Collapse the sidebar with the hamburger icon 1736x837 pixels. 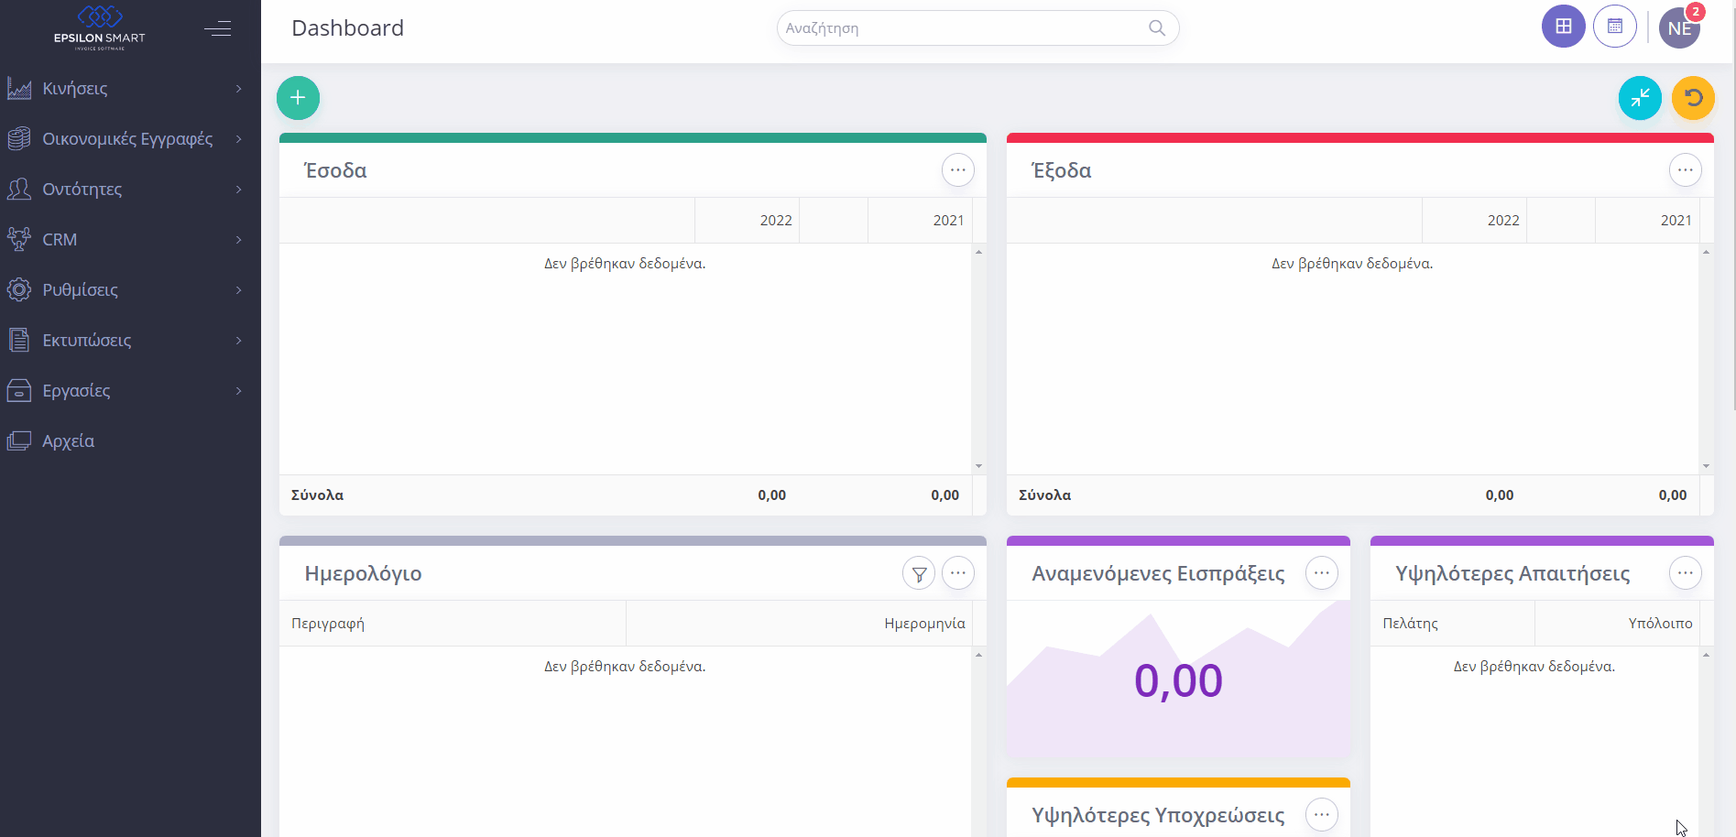217,28
